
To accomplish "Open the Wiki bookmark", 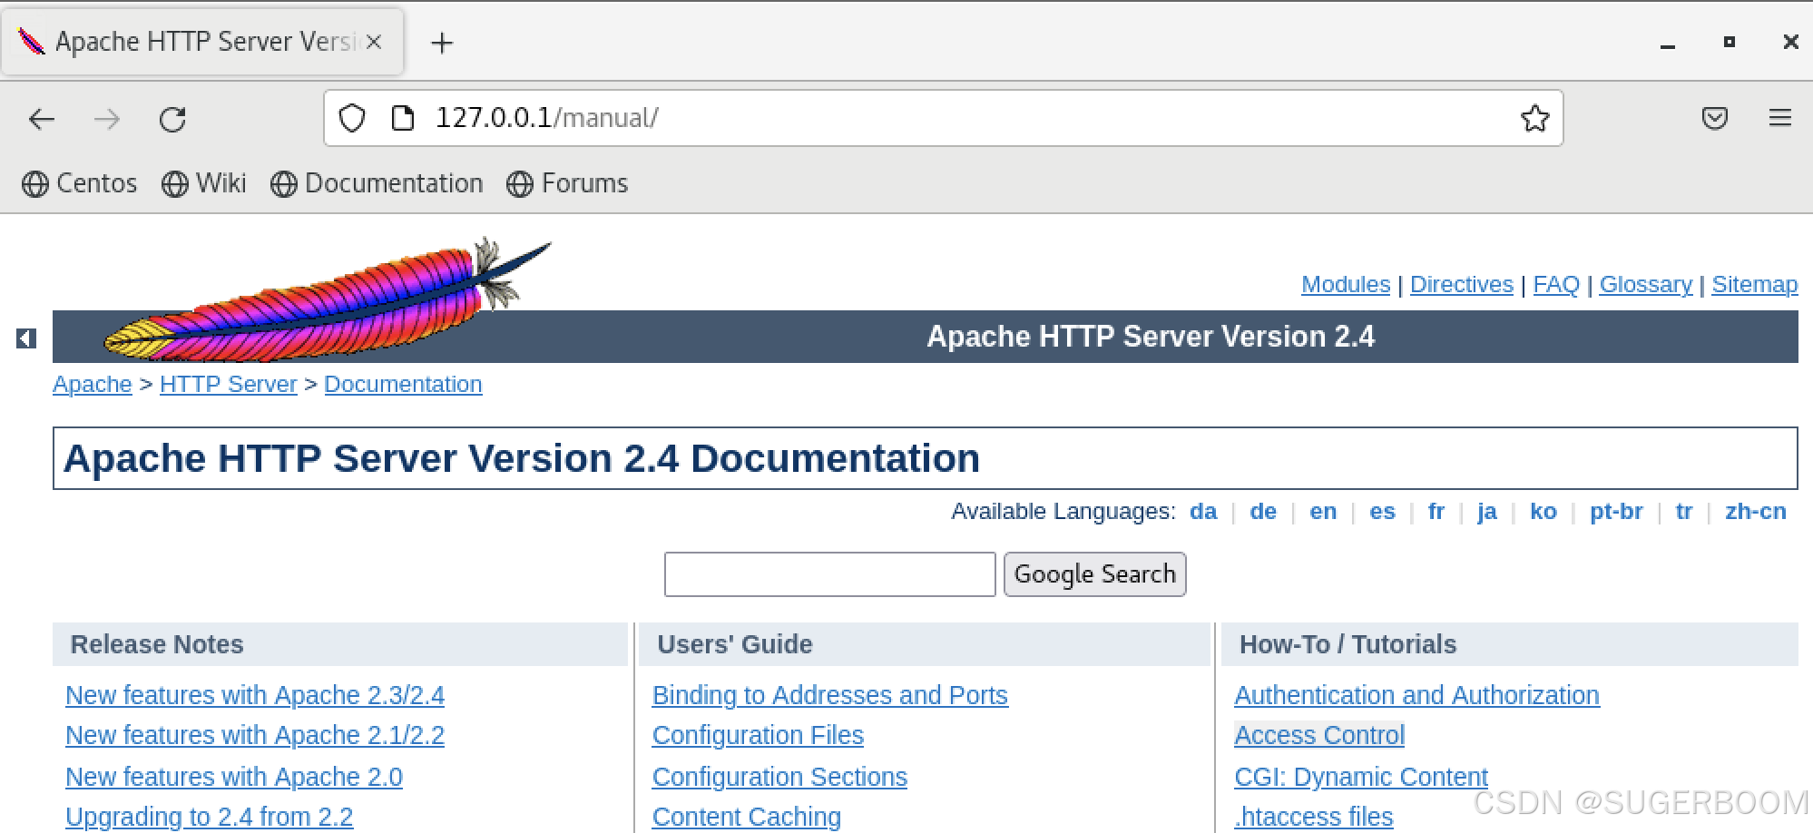I will tap(203, 183).
